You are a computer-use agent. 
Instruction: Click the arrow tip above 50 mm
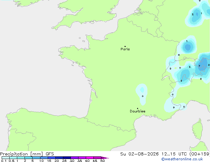(105, 158)
